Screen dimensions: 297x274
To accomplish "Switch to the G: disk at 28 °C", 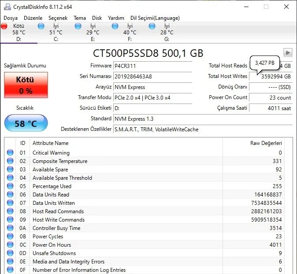I will coord(167,33).
